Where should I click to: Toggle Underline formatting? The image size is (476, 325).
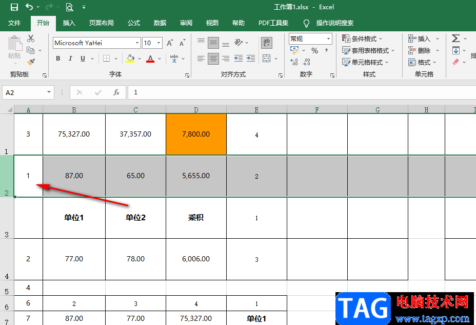pos(83,59)
